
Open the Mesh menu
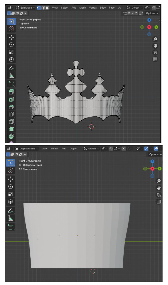82,8
